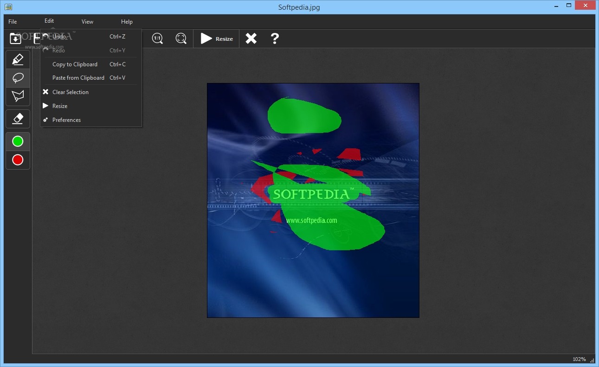Select the freehand lasso tool

pyautogui.click(x=18, y=78)
